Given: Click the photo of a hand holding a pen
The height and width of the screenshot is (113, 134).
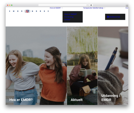Looking at the screenshot, I should [x=113, y=66].
